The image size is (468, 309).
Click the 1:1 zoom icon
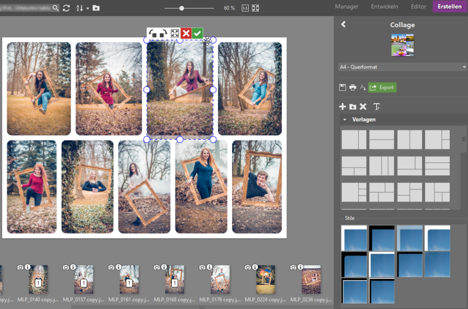(x=245, y=8)
